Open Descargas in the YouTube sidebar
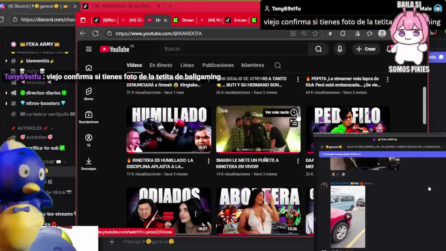 tap(89, 163)
